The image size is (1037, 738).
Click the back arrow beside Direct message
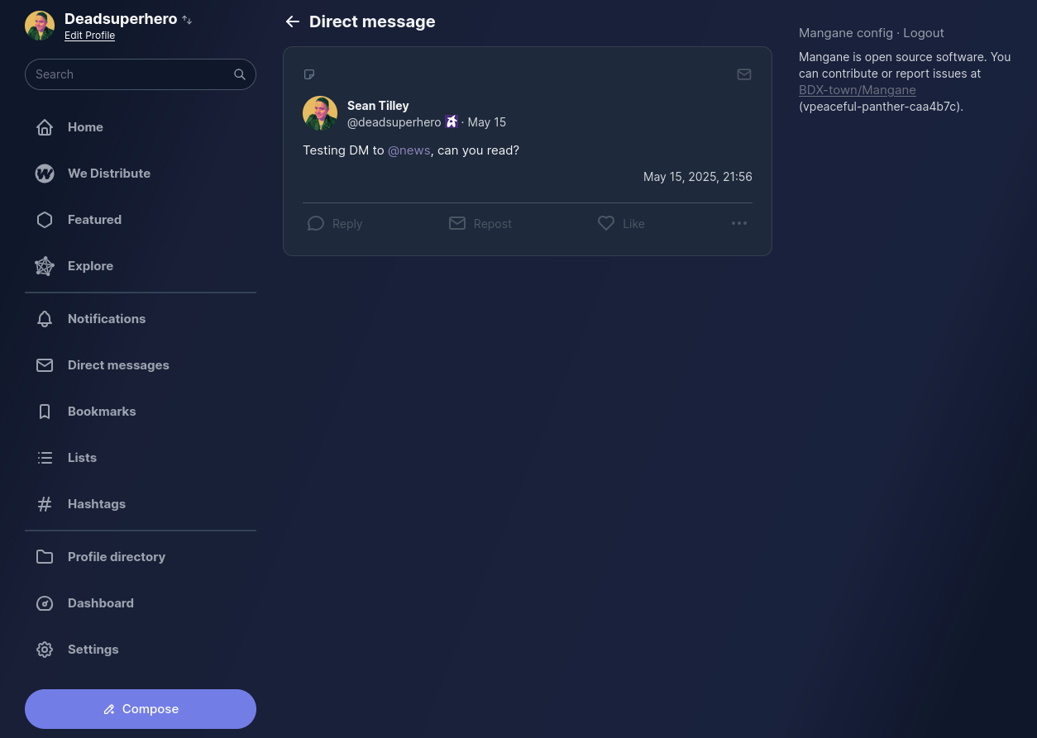point(292,21)
